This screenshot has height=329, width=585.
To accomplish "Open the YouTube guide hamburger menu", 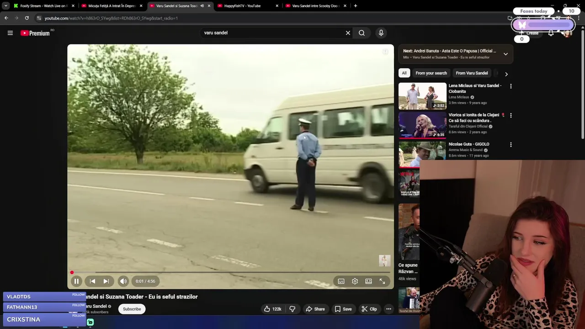I will (10, 33).
